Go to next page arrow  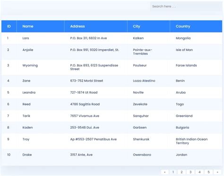click(217, 172)
